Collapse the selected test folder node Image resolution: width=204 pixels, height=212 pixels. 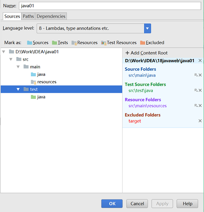tap(18, 89)
